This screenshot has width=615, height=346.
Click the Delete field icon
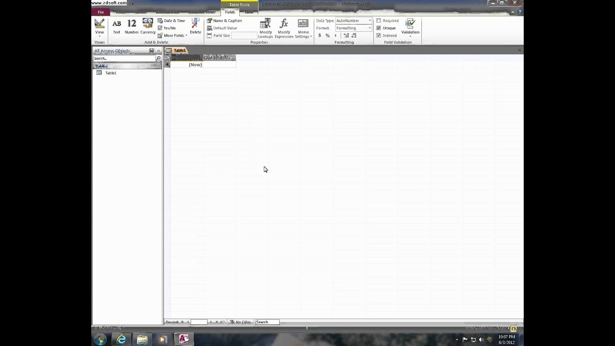tap(195, 27)
